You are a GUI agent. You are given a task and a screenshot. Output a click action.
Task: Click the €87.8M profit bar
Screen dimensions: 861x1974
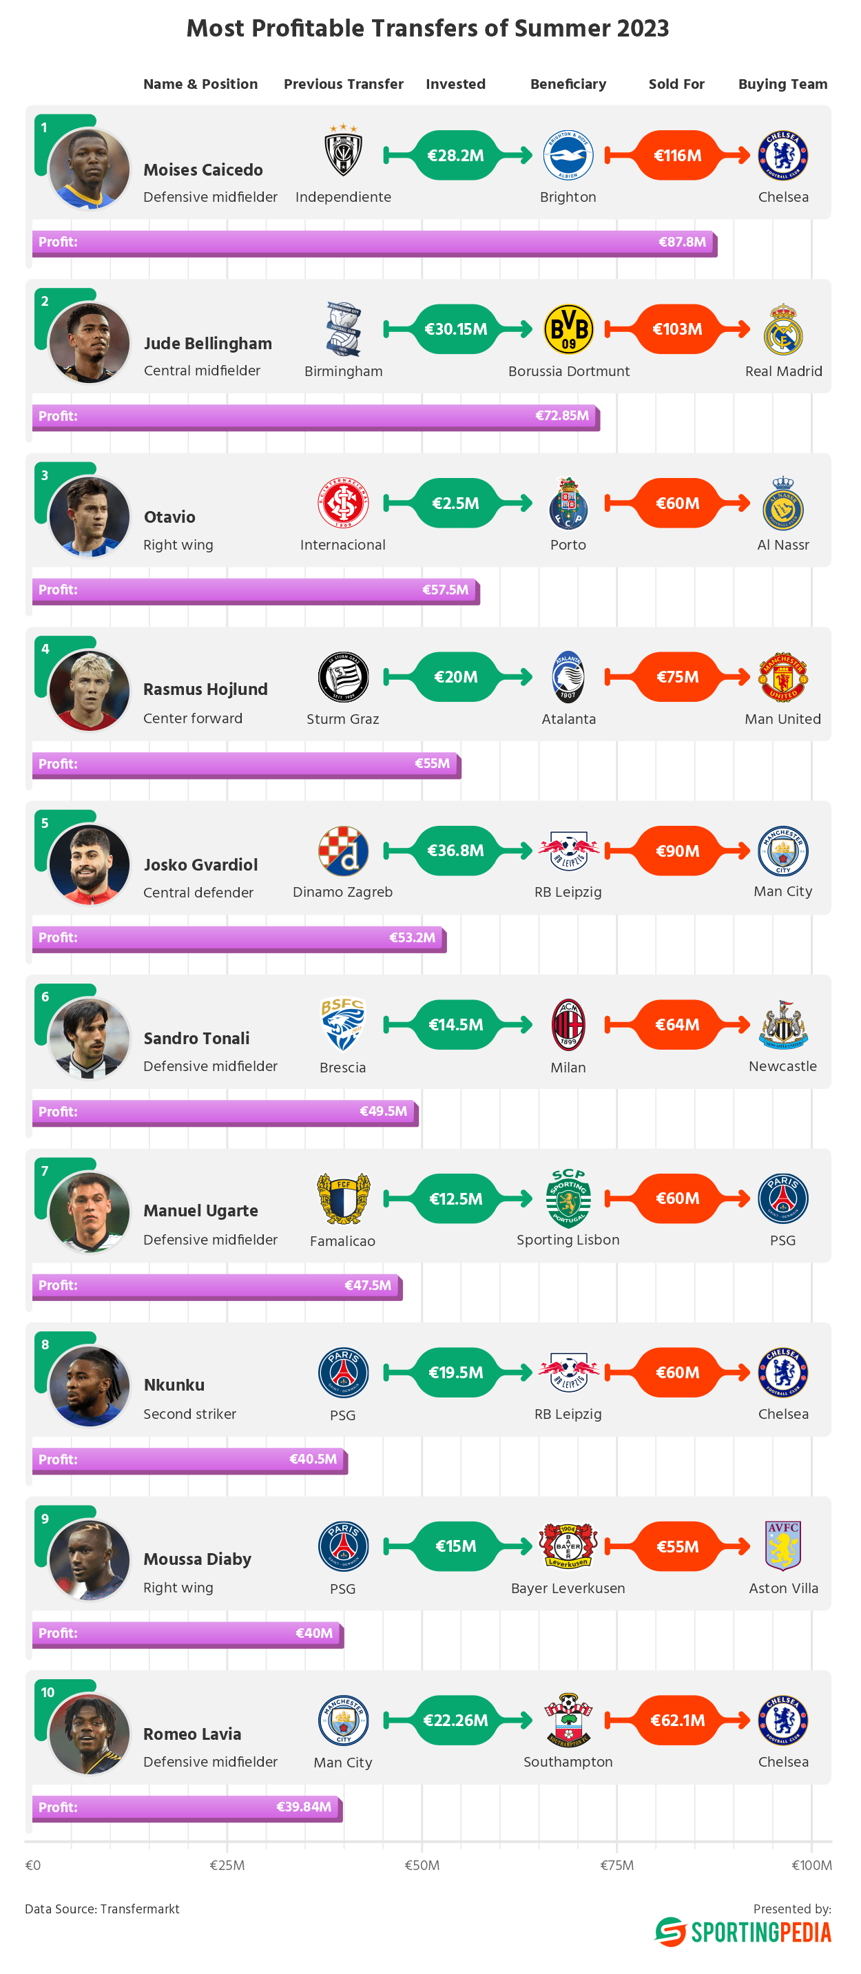point(375,243)
